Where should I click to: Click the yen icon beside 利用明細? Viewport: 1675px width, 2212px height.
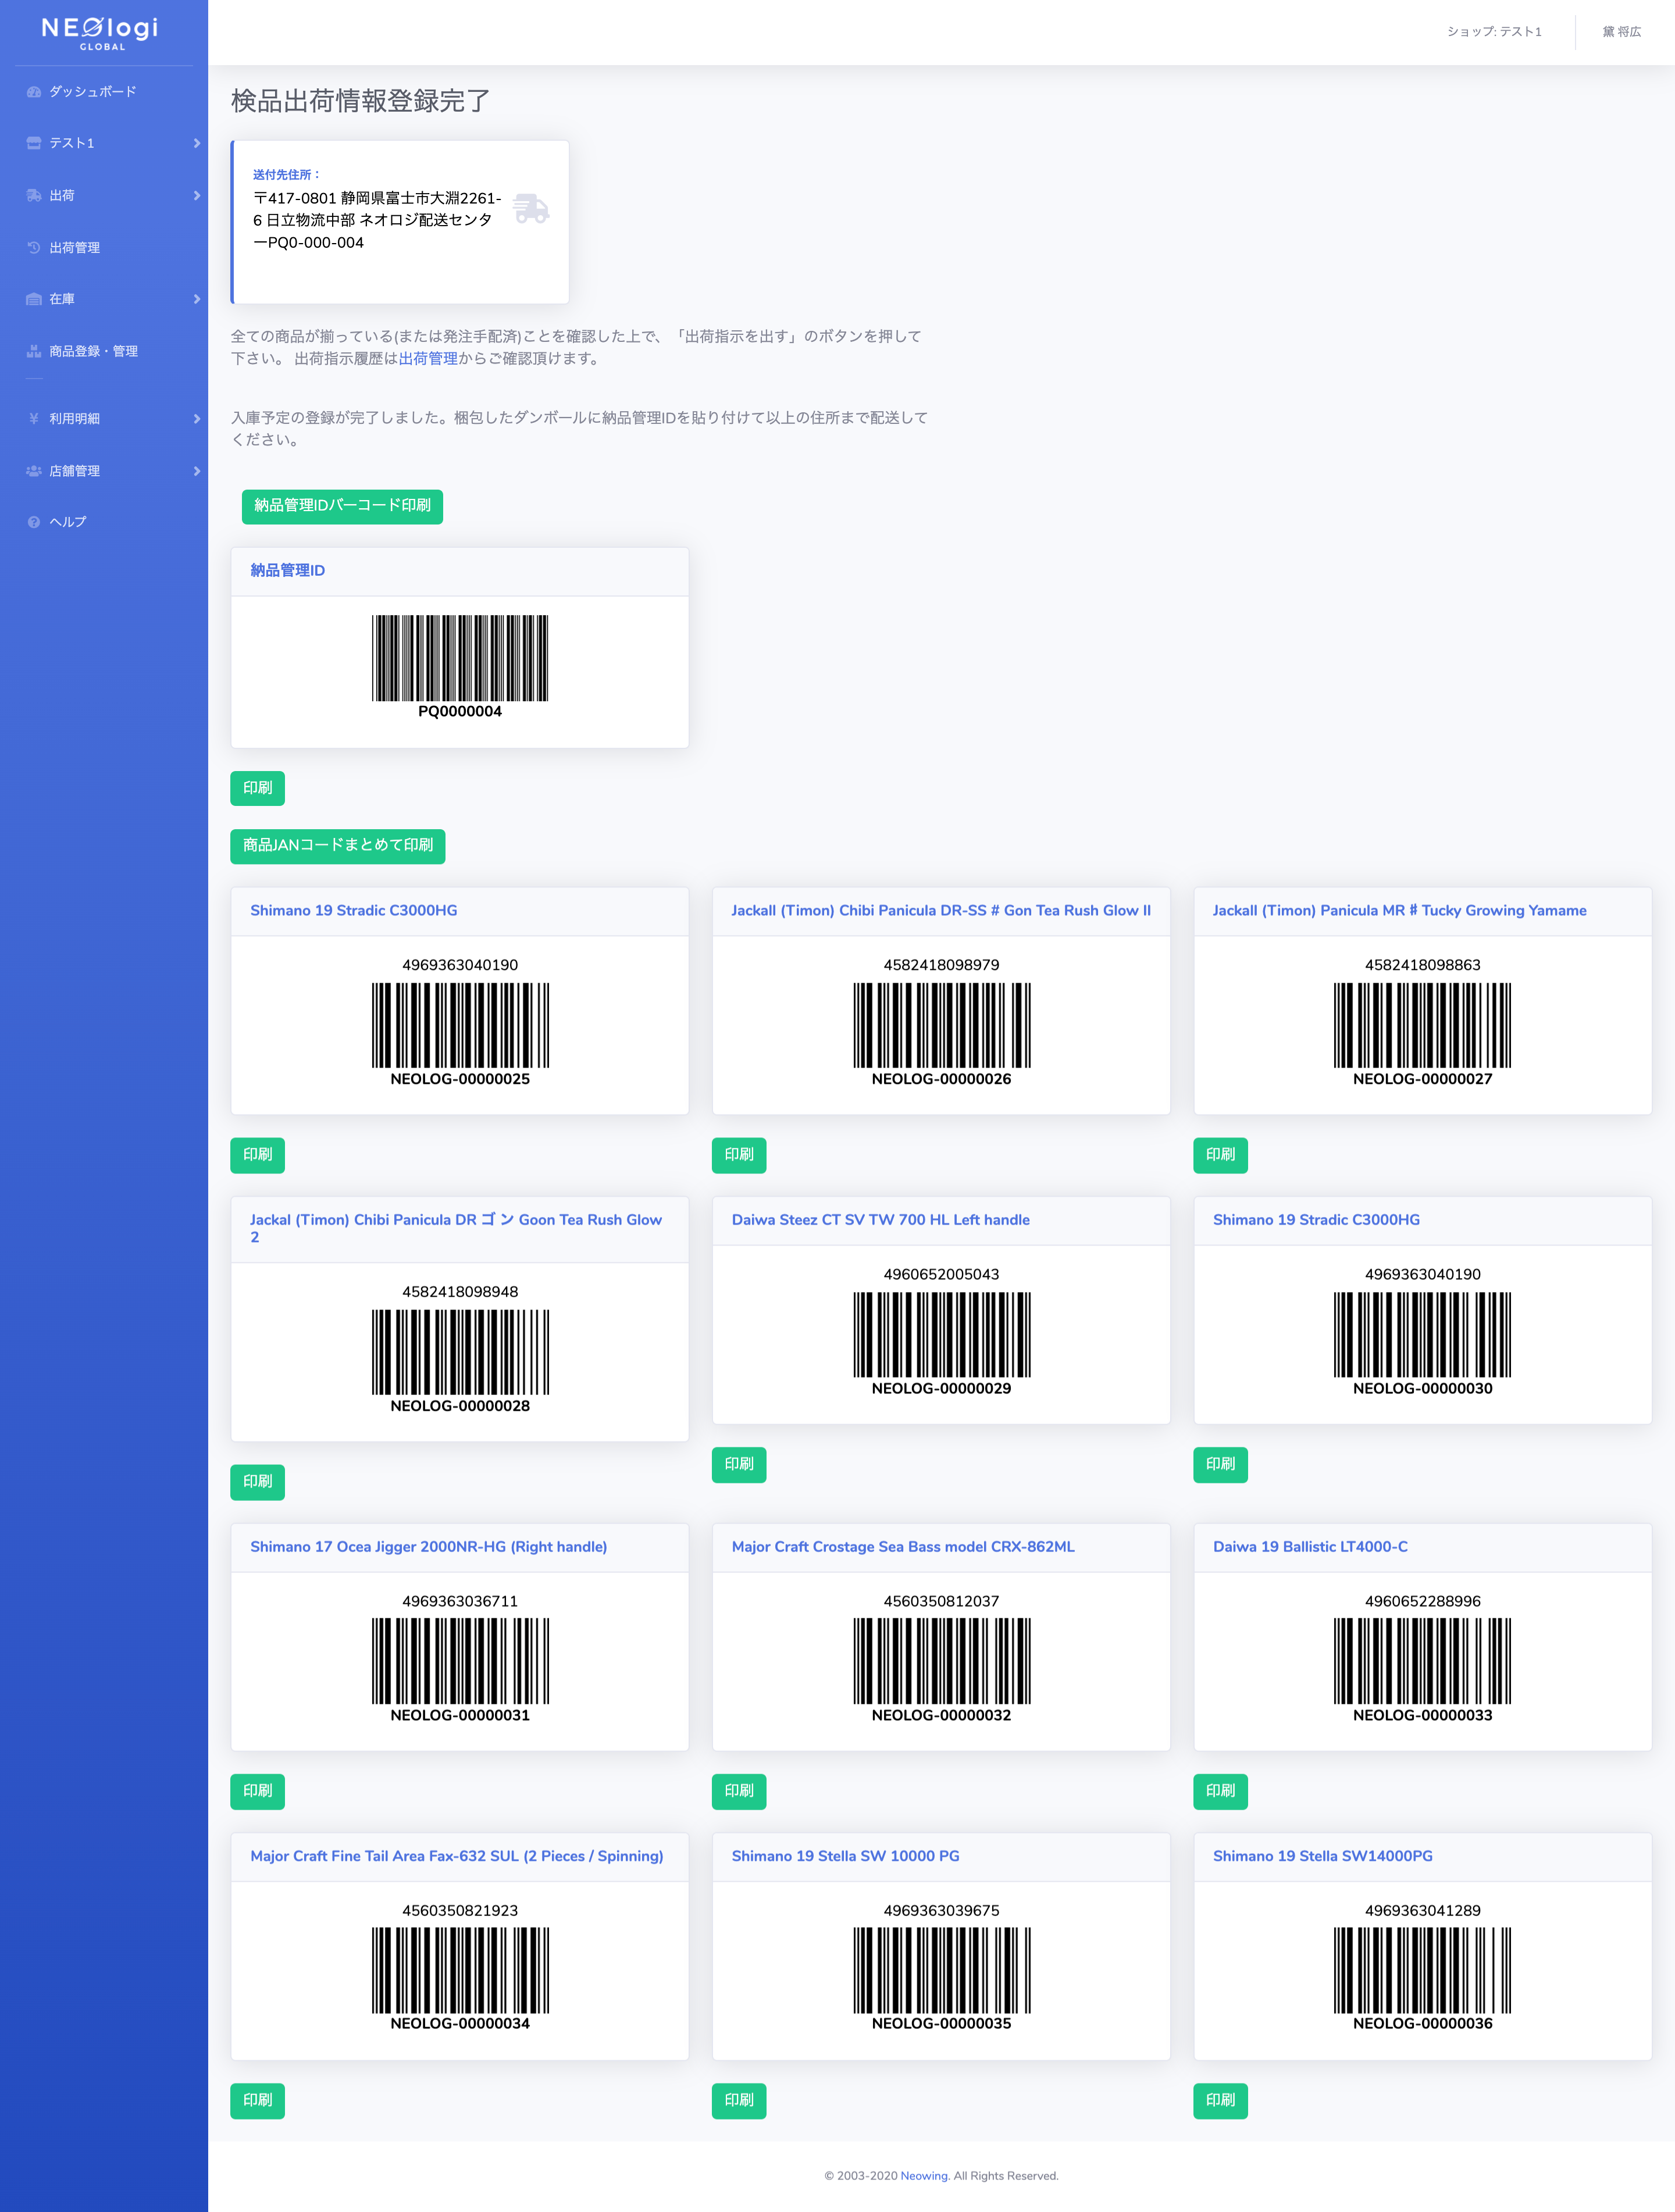(34, 418)
